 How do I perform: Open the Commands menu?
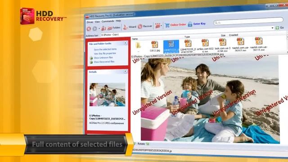(108, 21)
